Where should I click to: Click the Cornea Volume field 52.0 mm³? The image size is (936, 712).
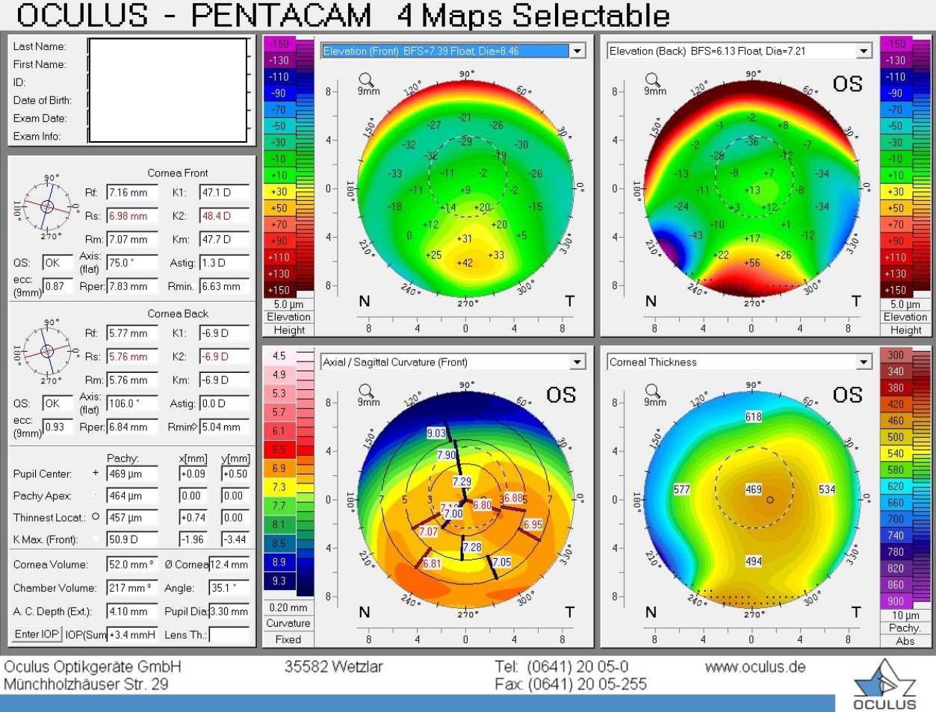point(132,565)
